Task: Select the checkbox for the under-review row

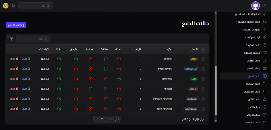Action: [203, 69]
